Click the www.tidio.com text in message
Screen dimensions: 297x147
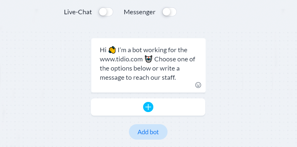pyautogui.click(x=121, y=59)
